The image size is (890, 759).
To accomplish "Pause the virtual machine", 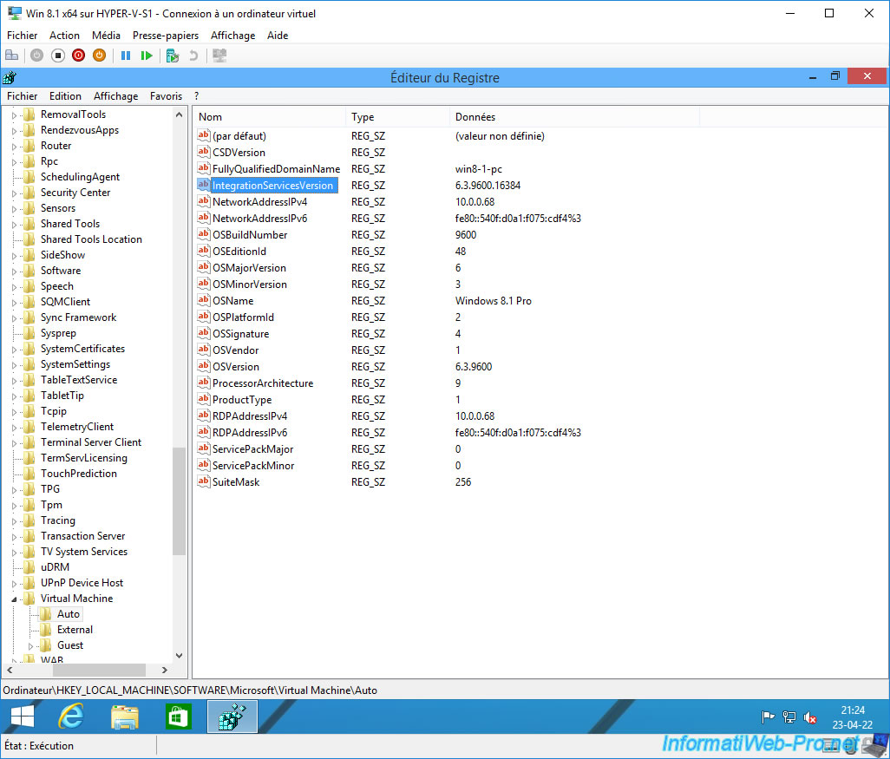I will [126, 55].
